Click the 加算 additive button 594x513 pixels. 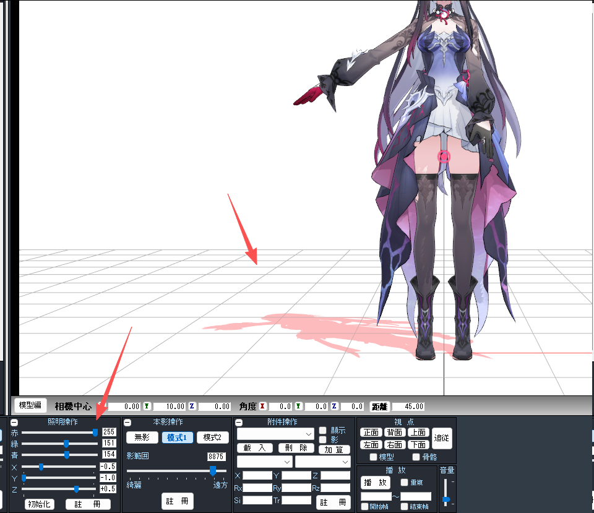334,450
